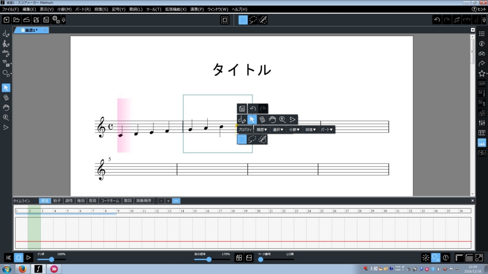Click the テンポ slider handle
Screen dimensions: 488x274
[x=51, y=259]
